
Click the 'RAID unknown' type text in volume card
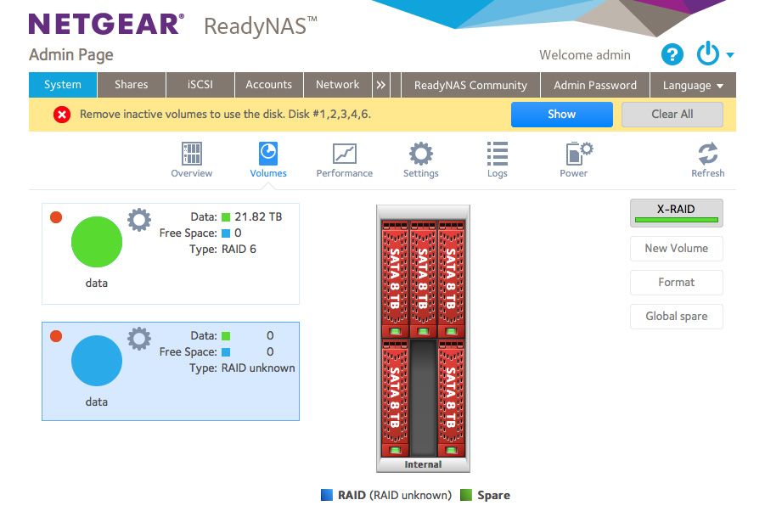[258, 368]
